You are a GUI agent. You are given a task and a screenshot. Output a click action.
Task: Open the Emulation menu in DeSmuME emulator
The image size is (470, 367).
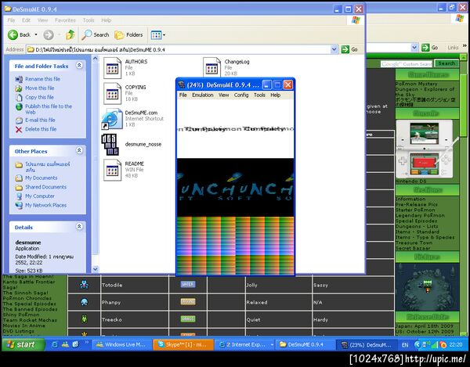point(203,95)
